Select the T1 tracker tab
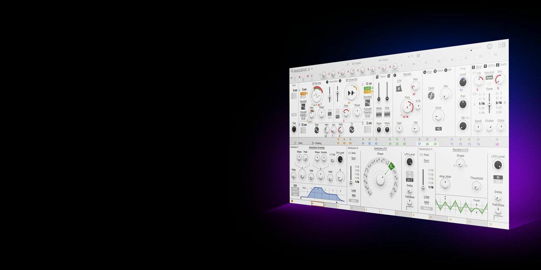Viewport: 541px width, 270px height. [451, 144]
